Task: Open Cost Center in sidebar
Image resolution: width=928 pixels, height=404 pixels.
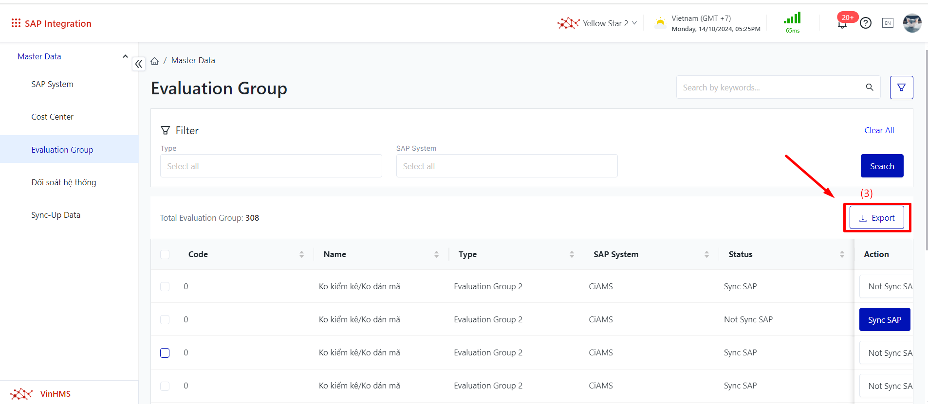Action: [x=52, y=117]
